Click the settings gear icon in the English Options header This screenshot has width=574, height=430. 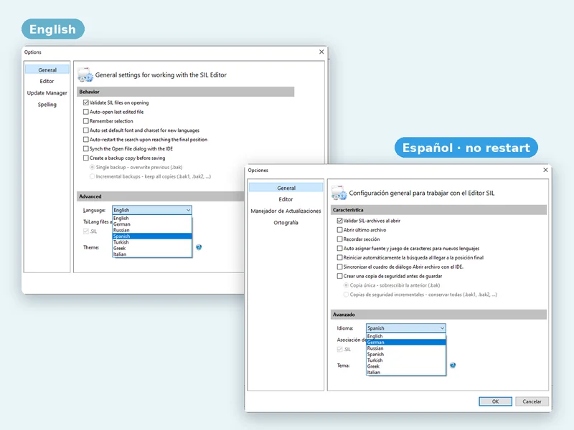85,75
